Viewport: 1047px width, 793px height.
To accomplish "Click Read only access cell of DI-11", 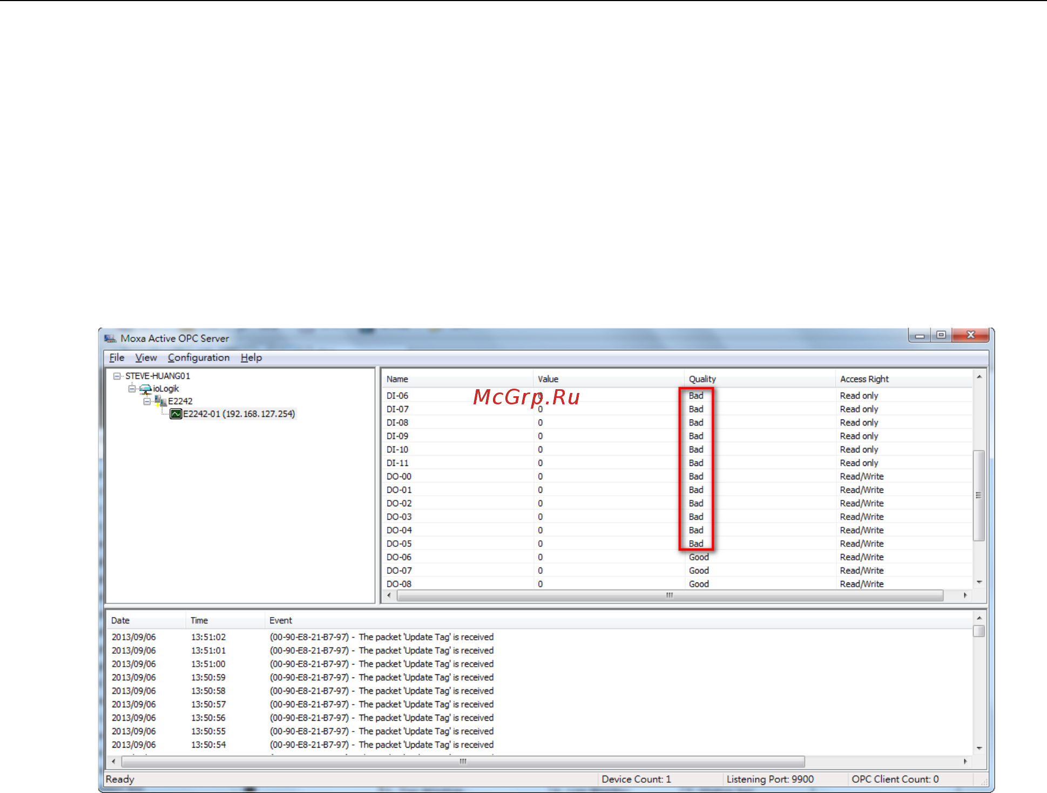I will point(859,463).
